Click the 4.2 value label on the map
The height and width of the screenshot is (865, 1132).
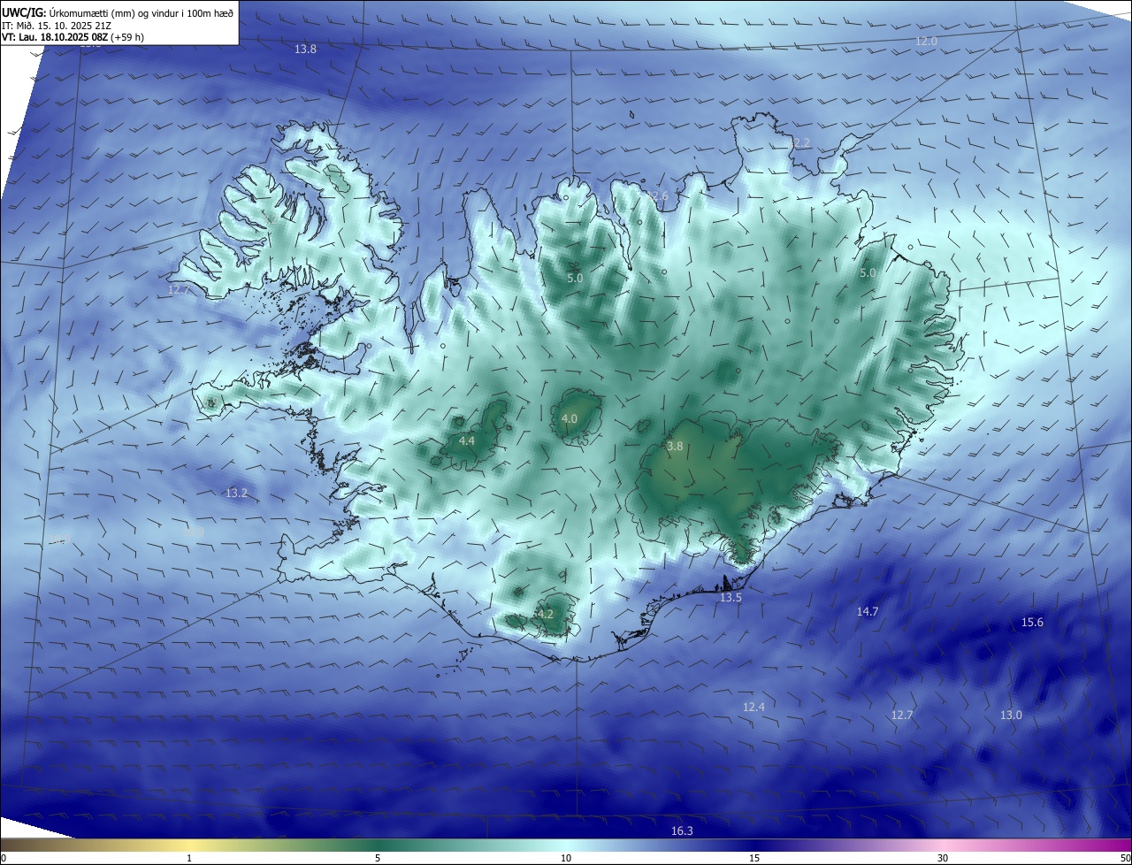click(x=546, y=614)
